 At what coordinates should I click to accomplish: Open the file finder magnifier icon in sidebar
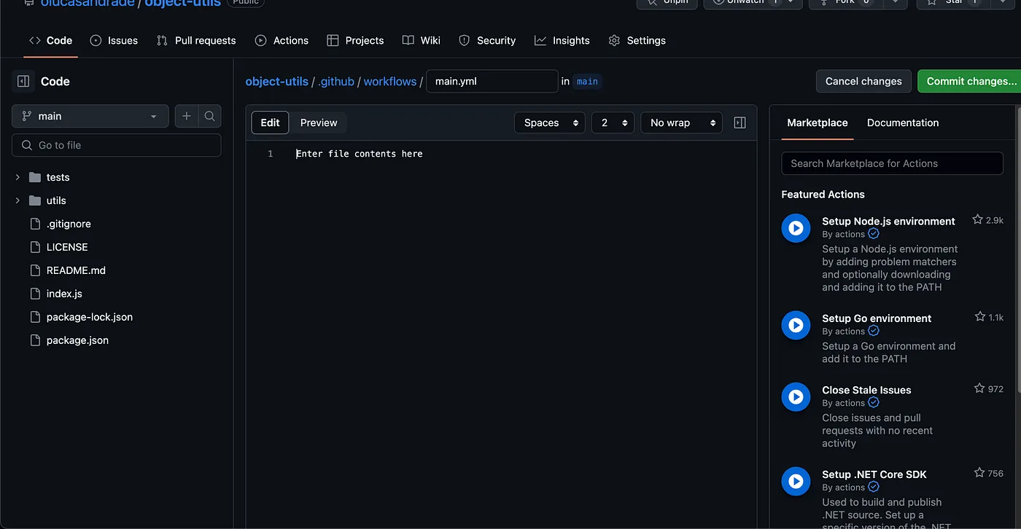coord(209,116)
